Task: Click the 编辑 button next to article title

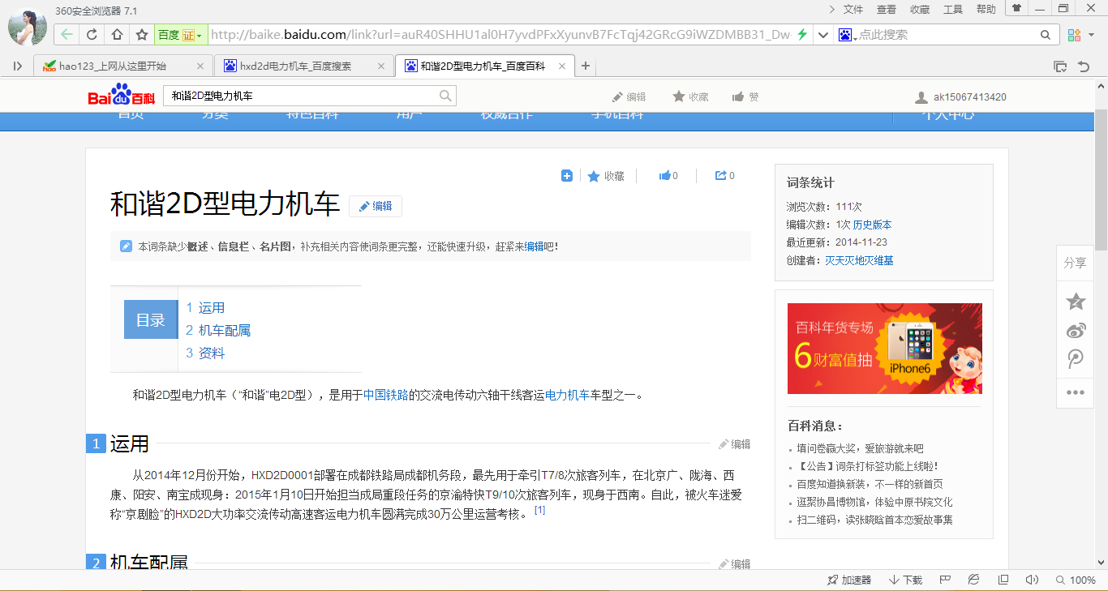Action: pyautogui.click(x=376, y=206)
